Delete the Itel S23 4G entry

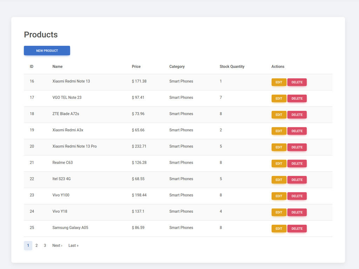(297, 180)
